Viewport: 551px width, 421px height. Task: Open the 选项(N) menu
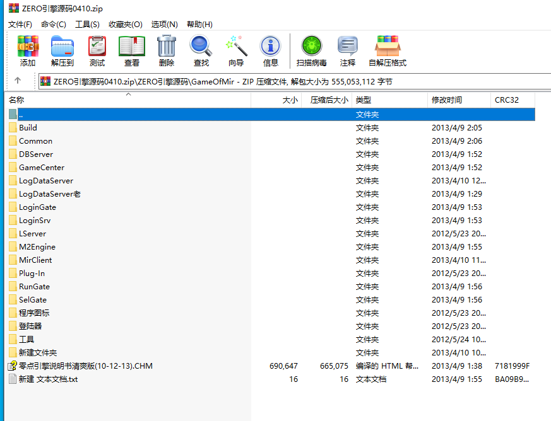165,24
